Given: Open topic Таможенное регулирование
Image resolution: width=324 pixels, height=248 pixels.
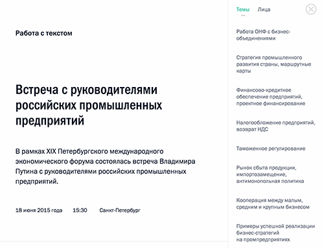Looking at the screenshot, I should click(271, 149).
